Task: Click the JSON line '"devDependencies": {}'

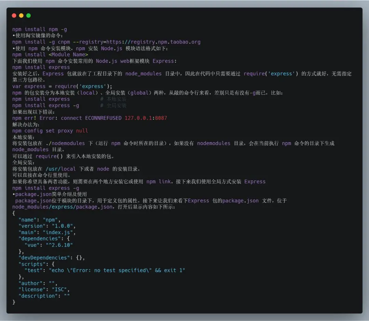Action: pos(51,258)
